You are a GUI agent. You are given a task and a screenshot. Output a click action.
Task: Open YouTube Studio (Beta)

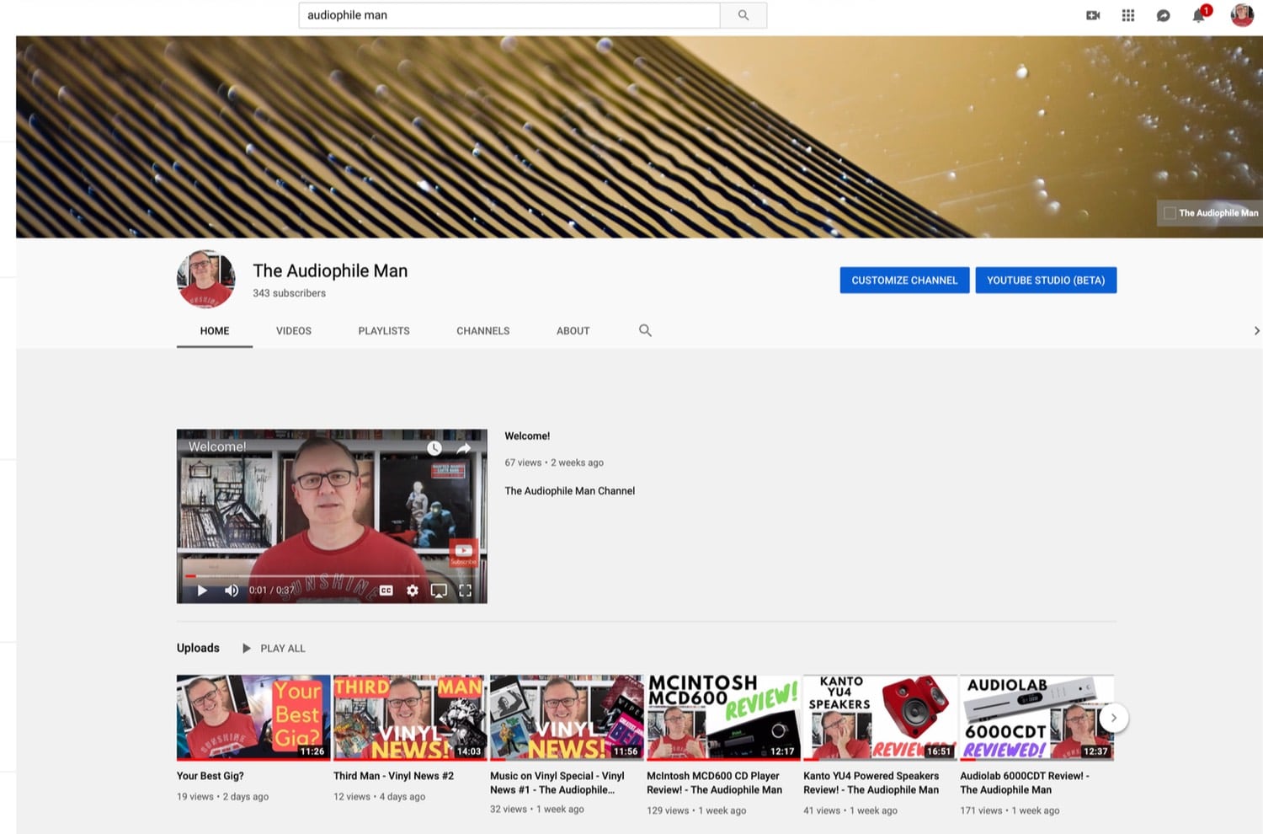point(1046,281)
